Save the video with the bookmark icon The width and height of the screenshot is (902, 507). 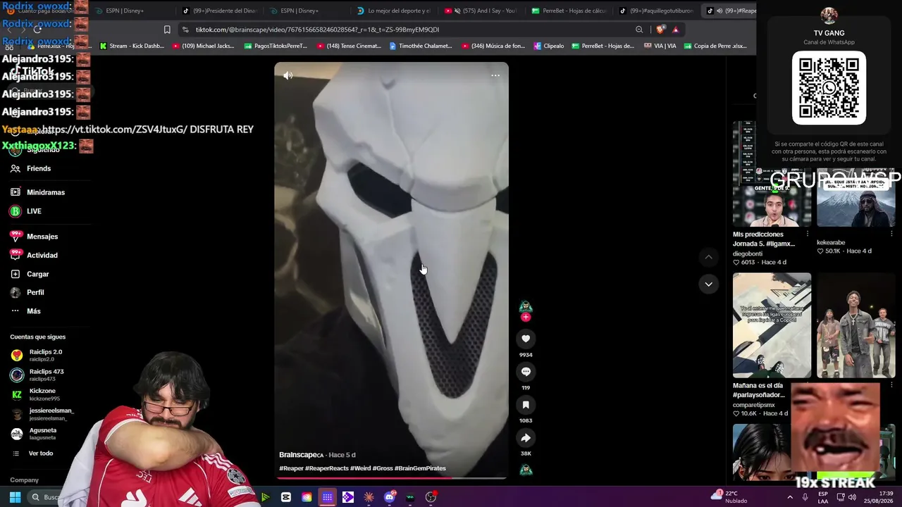coord(526,405)
